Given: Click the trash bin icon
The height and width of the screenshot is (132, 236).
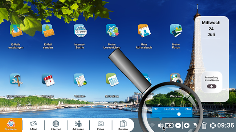Looking at the screenshot, I should tap(204, 125).
